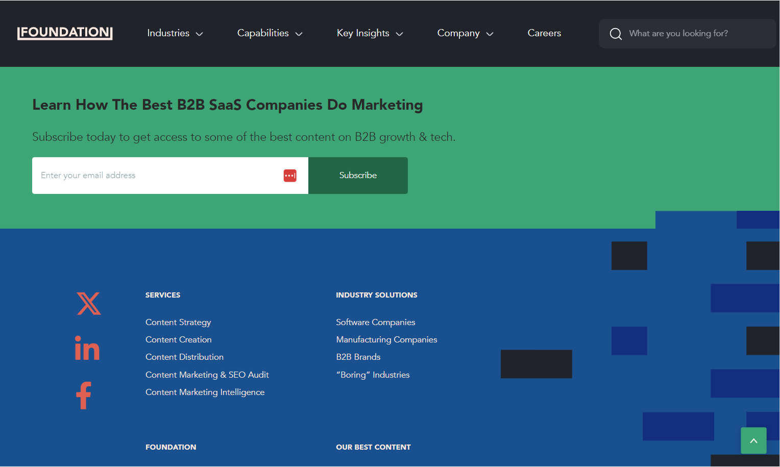The width and height of the screenshot is (780, 467).
Task: Open Content Marketing & SEO Audit link
Action: (x=207, y=375)
